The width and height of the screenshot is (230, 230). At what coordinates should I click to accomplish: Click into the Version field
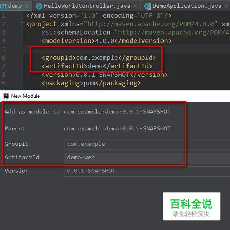147,171
